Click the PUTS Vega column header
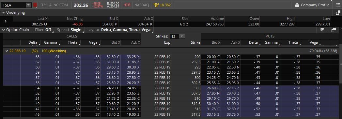342x119 pixels. (314, 42)
